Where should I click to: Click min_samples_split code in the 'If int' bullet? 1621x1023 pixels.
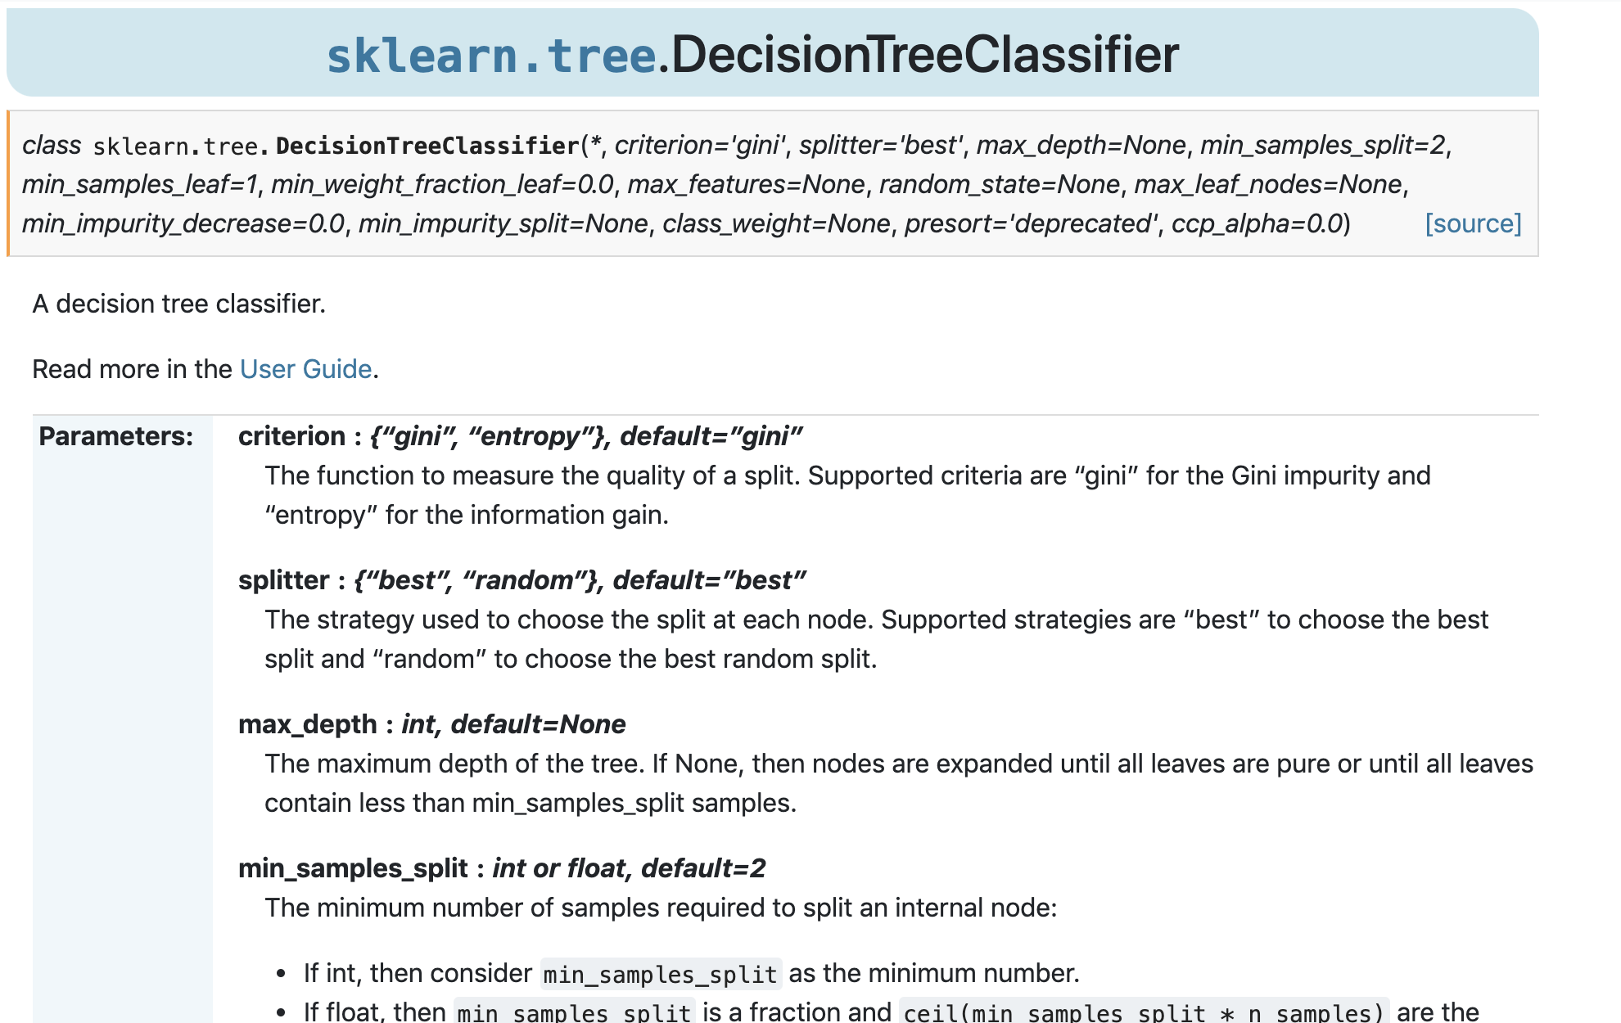(x=660, y=974)
